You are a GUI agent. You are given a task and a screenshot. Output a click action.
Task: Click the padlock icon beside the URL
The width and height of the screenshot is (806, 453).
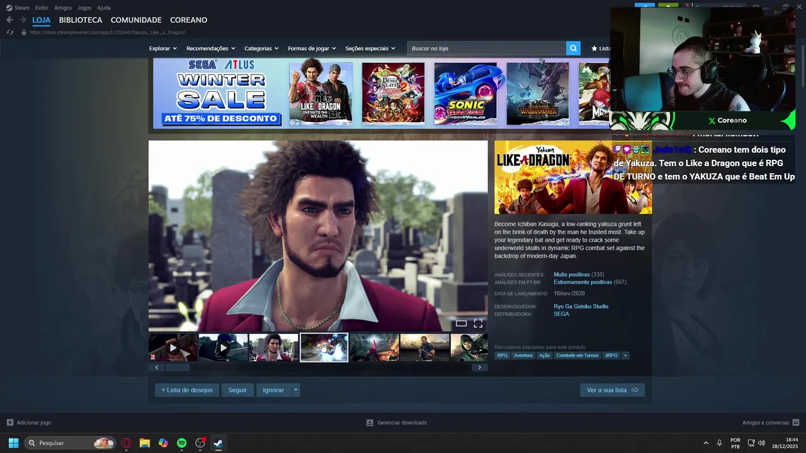(24, 32)
